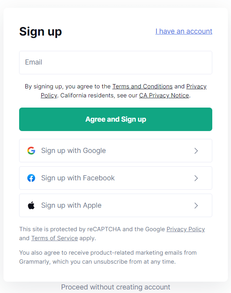This screenshot has height=293, width=231.
Task: Open the Terms and Conditions link
Action: [x=142, y=86]
